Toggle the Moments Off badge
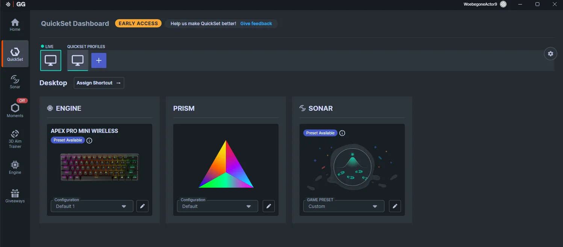 [x=22, y=101]
